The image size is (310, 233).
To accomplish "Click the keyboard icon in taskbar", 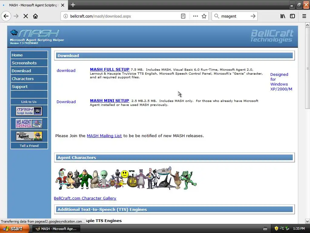I will (265, 229).
